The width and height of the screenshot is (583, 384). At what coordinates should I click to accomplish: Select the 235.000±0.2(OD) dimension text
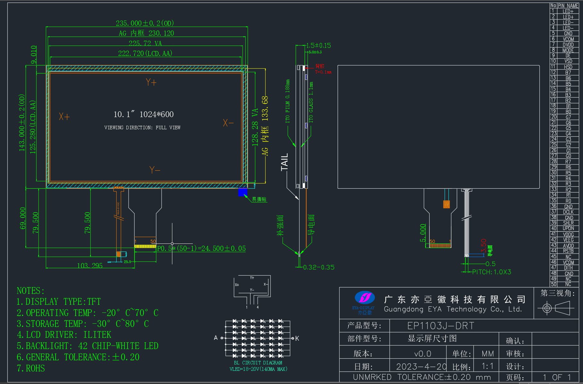pyautogui.click(x=145, y=23)
